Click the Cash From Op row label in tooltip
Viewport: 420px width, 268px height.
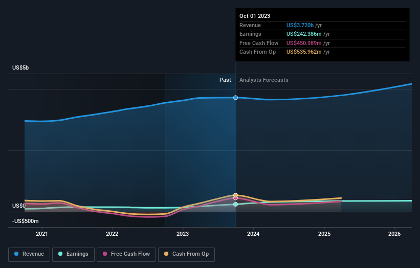[x=257, y=52]
